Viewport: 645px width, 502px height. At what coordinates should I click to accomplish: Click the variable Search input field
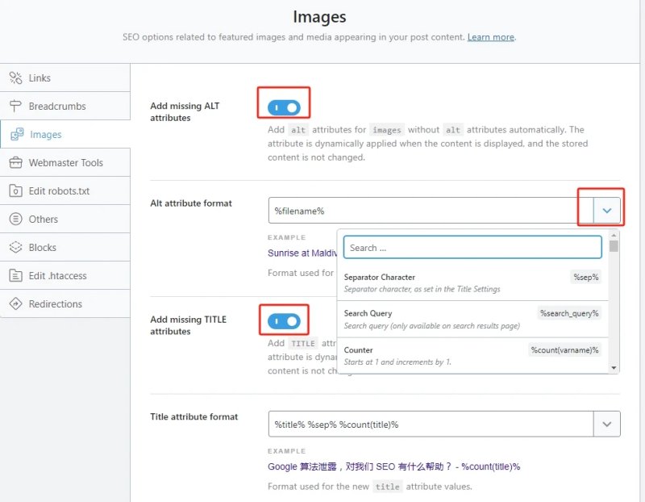(472, 248)
